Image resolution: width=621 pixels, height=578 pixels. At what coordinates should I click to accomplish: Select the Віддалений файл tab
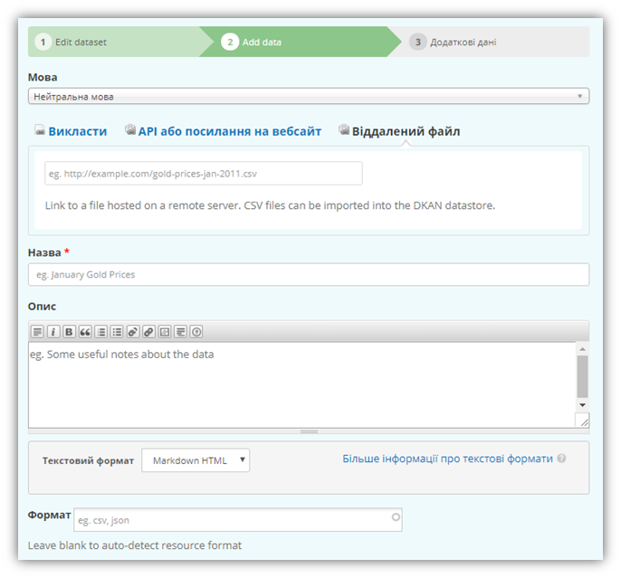(406, 131)
